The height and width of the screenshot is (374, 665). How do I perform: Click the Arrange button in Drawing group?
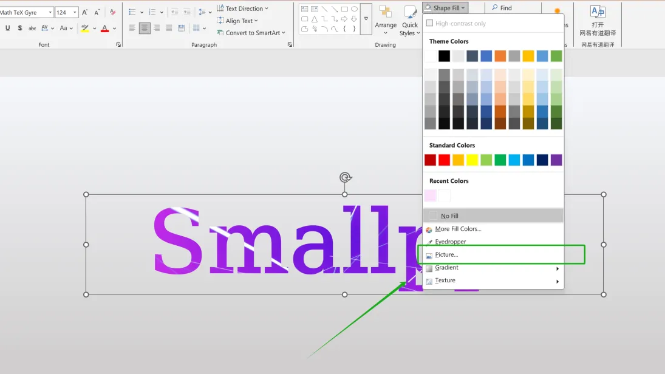[x=386, y=18]
